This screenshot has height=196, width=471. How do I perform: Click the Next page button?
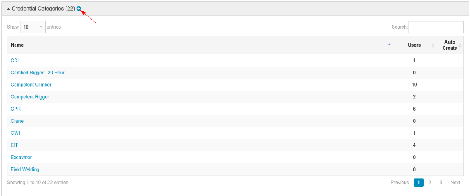[455, 183]
